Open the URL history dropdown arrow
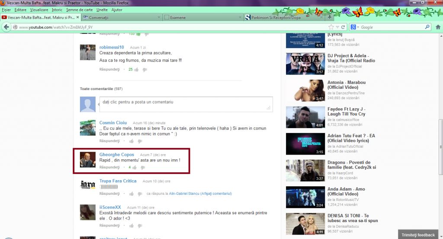 [337, 27]
